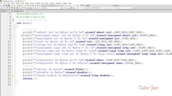Screen dimensions: 172x96
Task: Click 'return' keyword on line 22
Action: 28,78
